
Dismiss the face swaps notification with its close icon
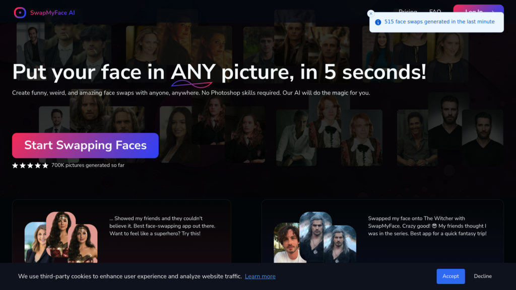click(371, 14)
